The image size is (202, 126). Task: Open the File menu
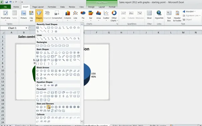[x=5, y=7]
